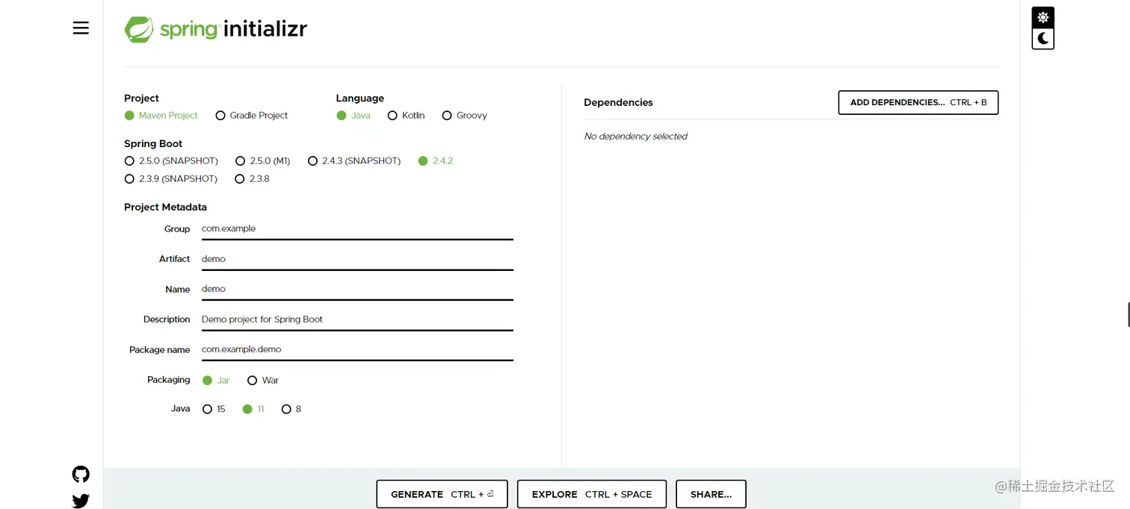The height and width of the screenshot is (509, 1130).
Task: Click the 'No dependency selected' text
Action: point(636,137)
